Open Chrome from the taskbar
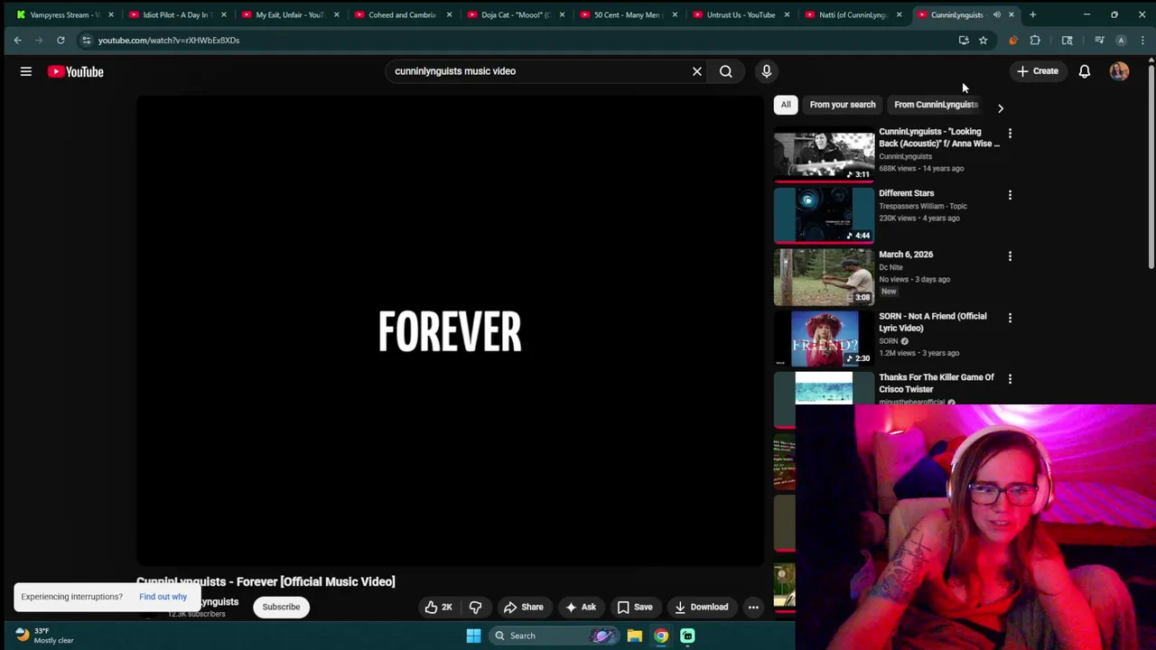 coord(661,636)
